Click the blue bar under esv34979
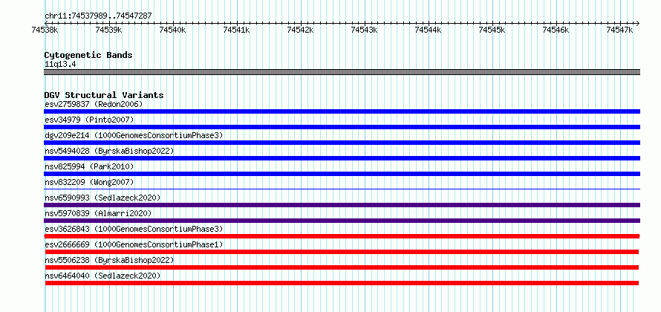661x312 pixels. coord(342,127)
